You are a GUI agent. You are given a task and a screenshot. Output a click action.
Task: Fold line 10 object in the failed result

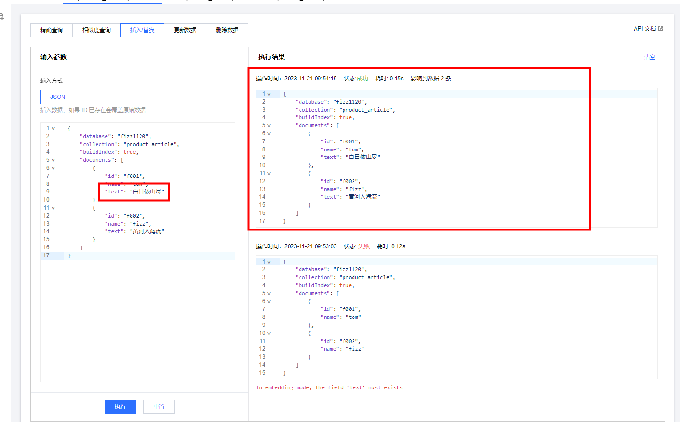269,334
